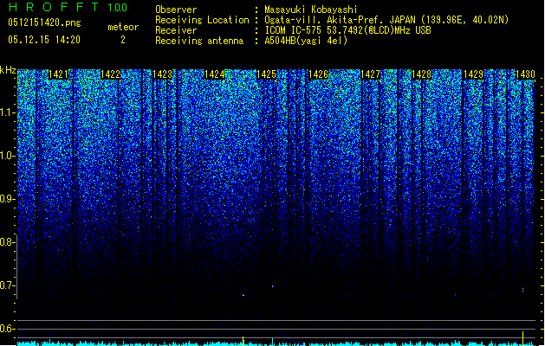Click the A504HB(yagi 4el) antenna text

[x=306, y=41]
